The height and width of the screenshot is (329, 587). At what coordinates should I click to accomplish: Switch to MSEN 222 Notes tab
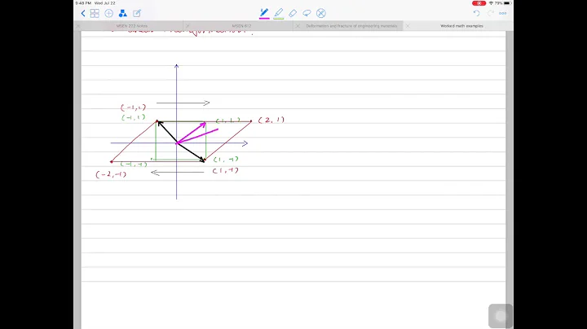[x=132, y=26]
